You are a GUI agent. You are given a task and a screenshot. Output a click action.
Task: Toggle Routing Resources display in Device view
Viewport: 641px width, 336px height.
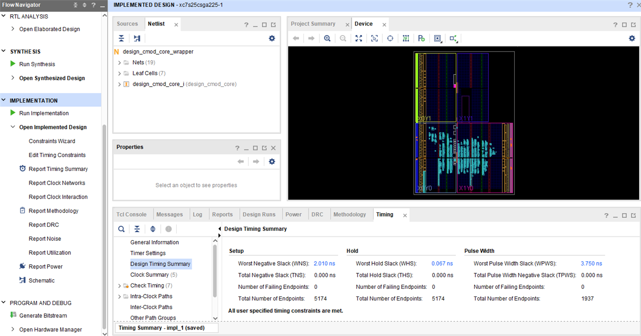pyautogui.click(x=406, y=39)
